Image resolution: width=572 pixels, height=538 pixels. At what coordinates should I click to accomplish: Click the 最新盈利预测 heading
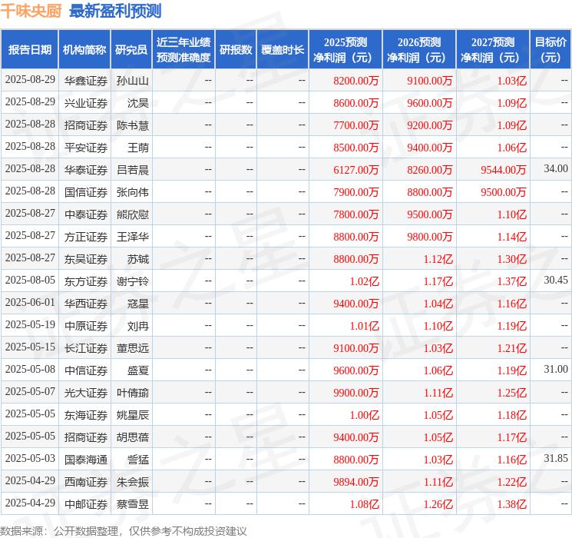tap(115, 11)
